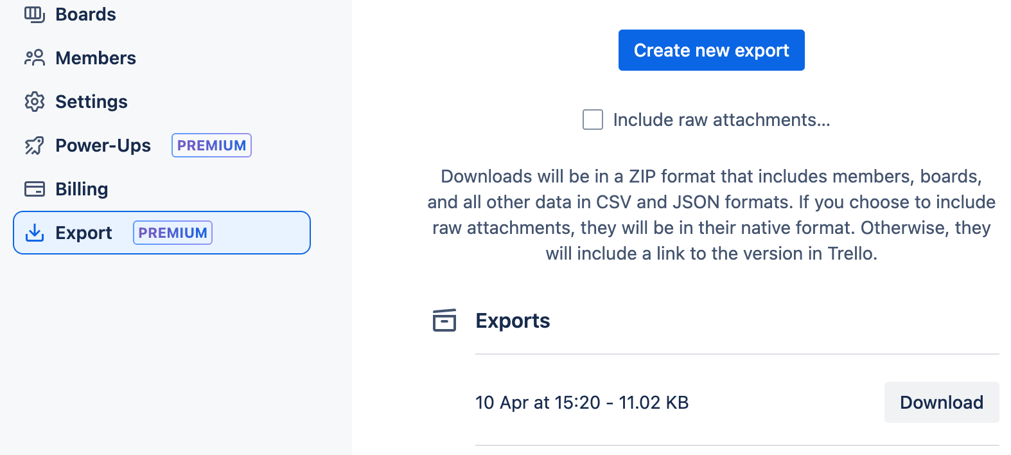
Task: Click the card icon beside the Exports heading
Action: click(444, 320)
